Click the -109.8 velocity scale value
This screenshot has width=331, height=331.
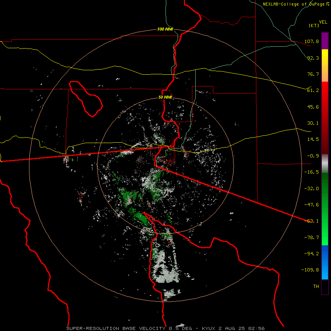click(310, 270)
